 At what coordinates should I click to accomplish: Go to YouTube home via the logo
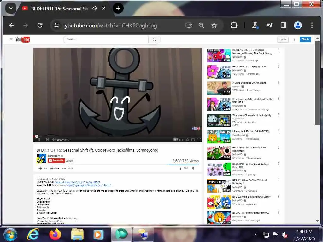tap(23, 39)
